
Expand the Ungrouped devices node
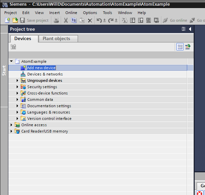tap(18, 80)
